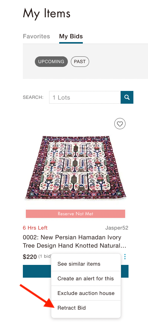Select Create an alert for this
The height and width of the screenshot is (322, 148).
pyautogui.click(x=86, y=278)
